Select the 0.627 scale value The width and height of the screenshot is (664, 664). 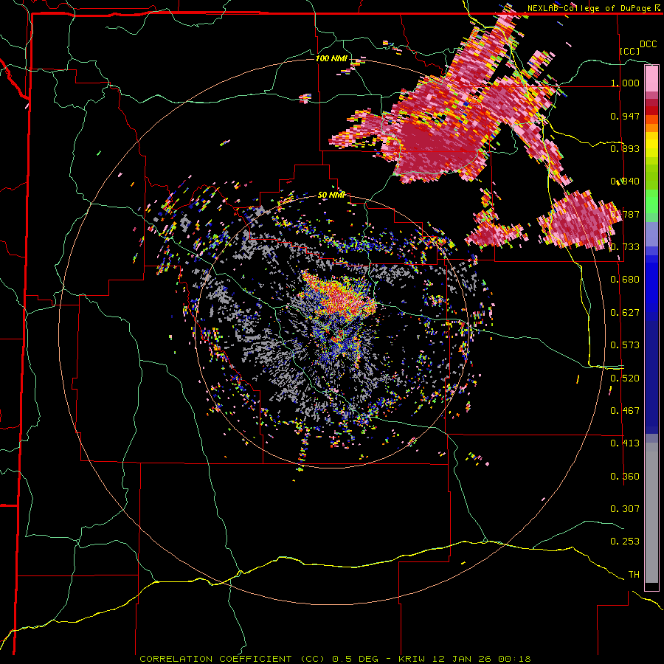(x=625, y=313)
